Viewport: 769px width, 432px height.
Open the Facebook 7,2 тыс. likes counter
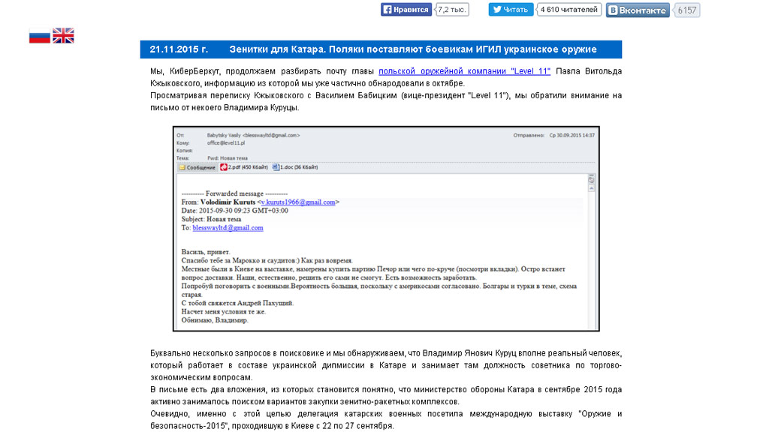click(453, 10)
